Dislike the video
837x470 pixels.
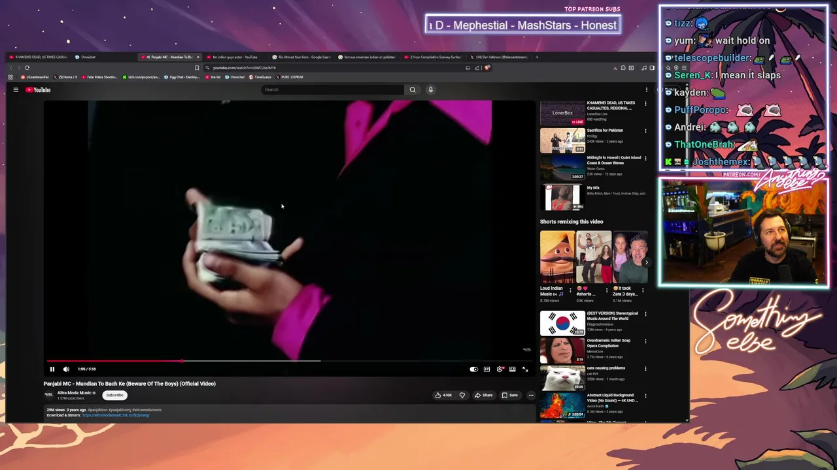click(462, 395)
